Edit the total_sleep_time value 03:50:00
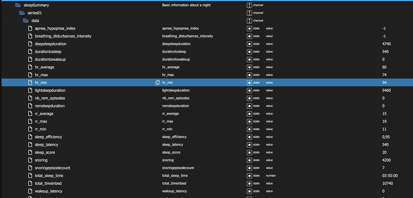Viewport: 413px width, 198px height. tap(390, 176)
